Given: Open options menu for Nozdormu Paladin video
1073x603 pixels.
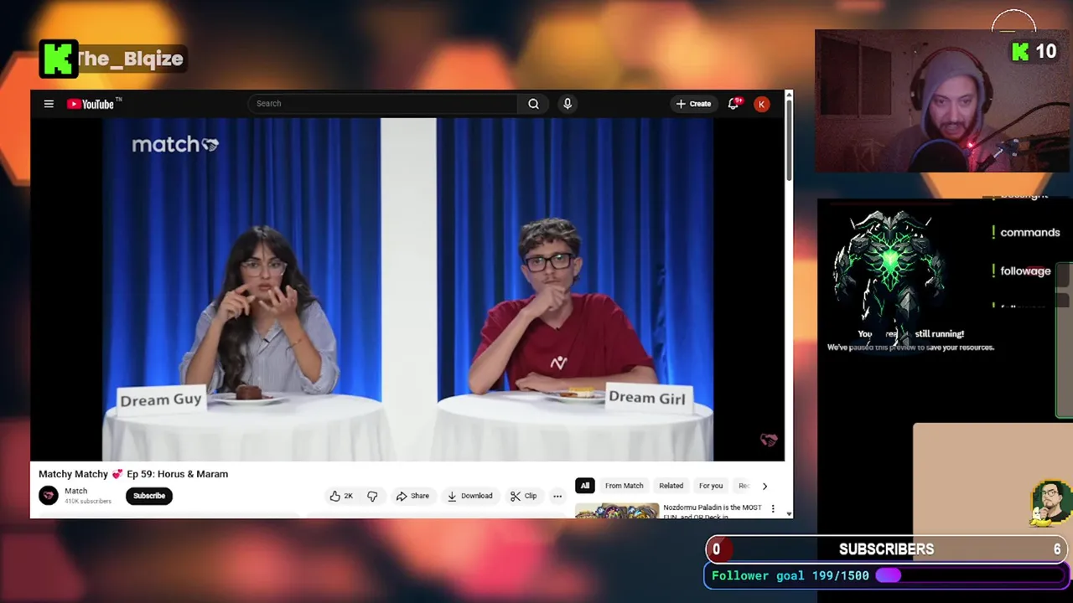Looking at the screenshot, I should tap(773, 508).
